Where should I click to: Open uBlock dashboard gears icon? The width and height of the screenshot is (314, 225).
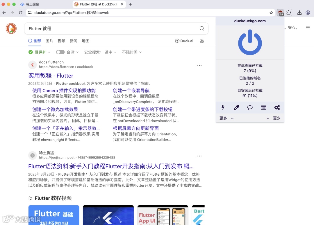[277, 108]
